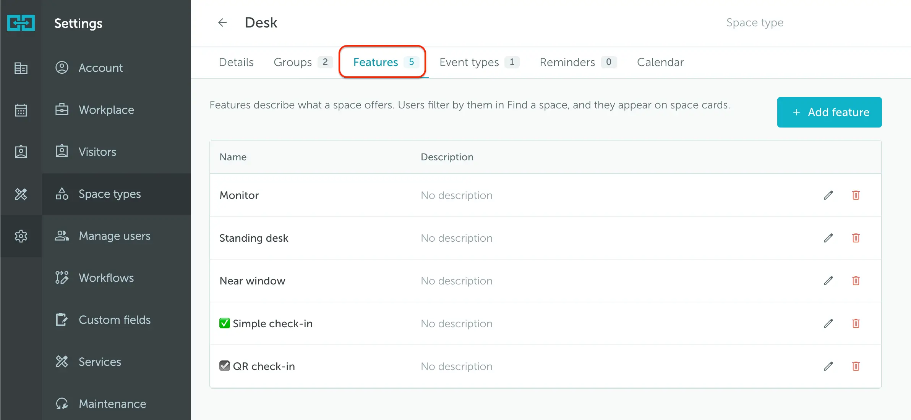This screenshot has width=911, height=420.
Task: Open the Reminders tab
Action: click(x=578, y=62)
